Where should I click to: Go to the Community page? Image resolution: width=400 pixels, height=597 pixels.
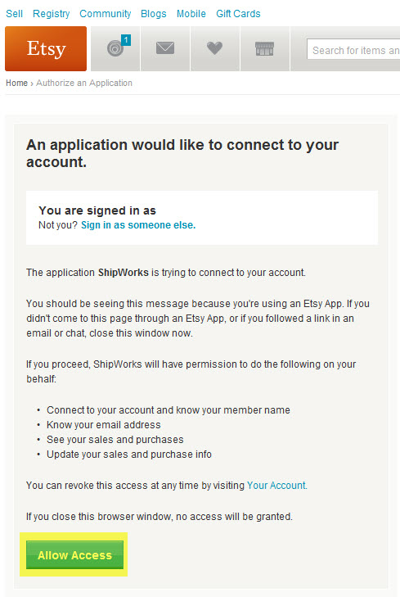tap(106, 14)
